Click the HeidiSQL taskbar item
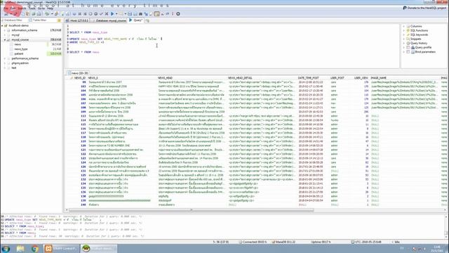 point(99,248)
